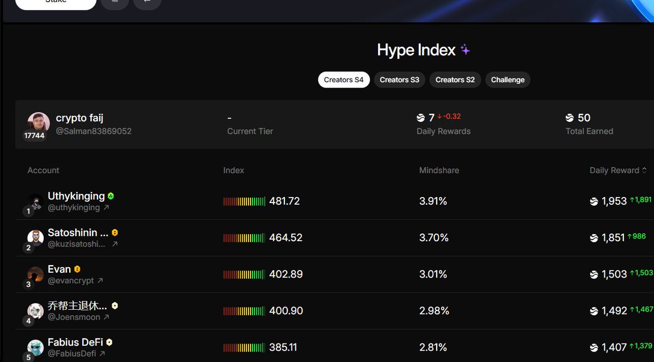The height and width of the screenshot is (362, 654).
Task: Select the Creators S2 tab
Action: (455, 79)
